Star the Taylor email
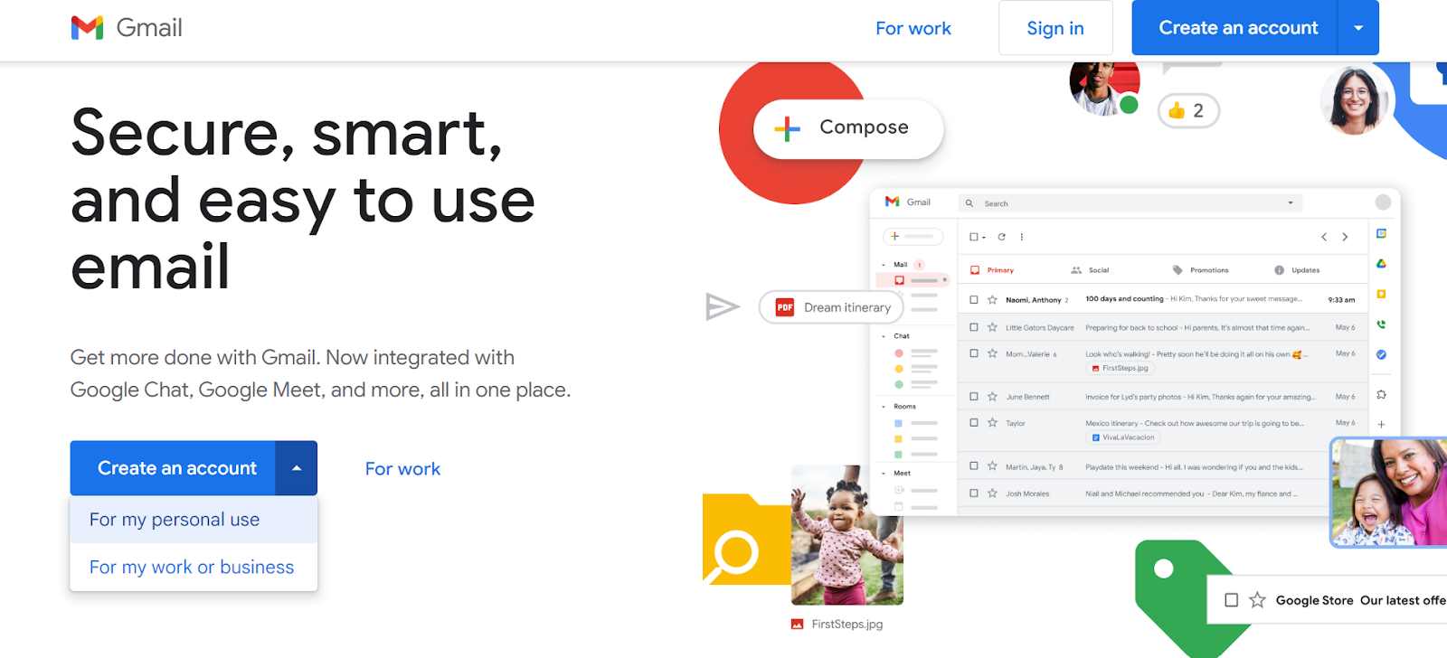 (x=992, y=422)
